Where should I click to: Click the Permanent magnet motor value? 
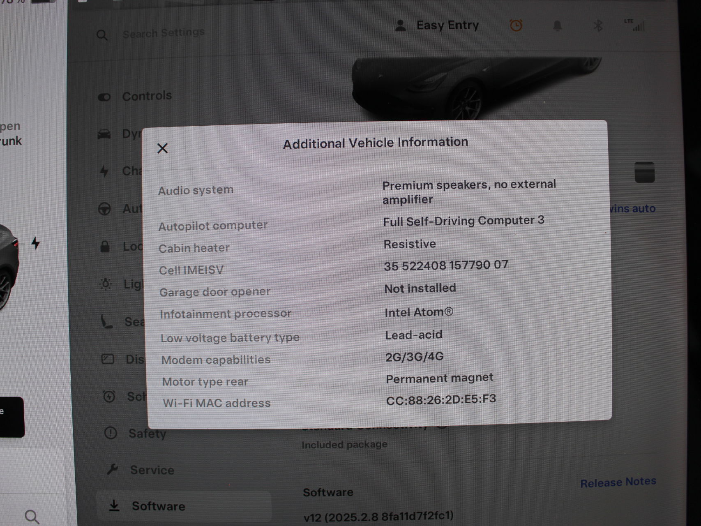click(x=439, y=378)
